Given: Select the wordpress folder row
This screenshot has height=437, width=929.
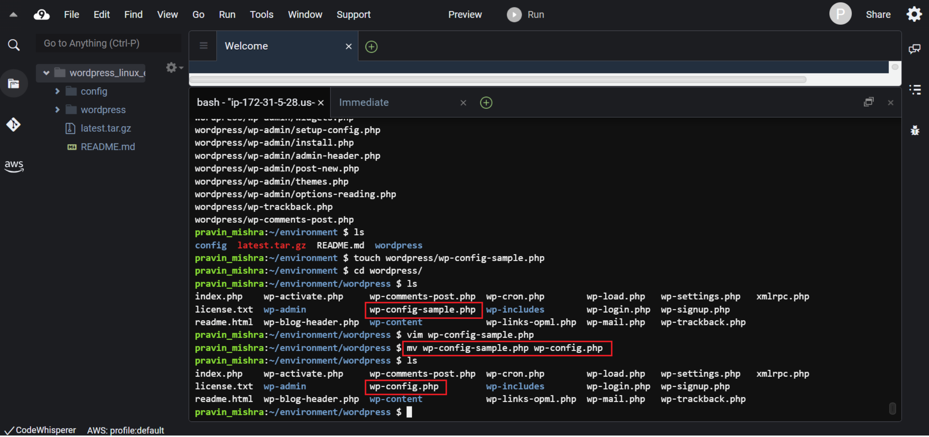Looking at the screenshot, I should (103, 110).
